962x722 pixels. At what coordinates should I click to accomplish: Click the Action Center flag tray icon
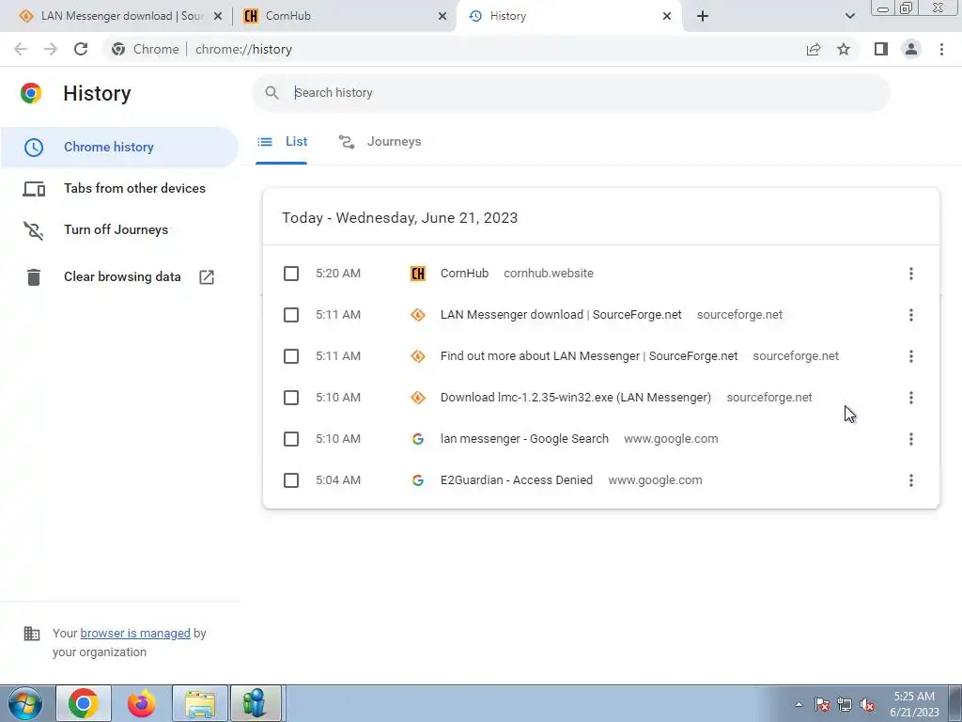(x=821, y=705)
